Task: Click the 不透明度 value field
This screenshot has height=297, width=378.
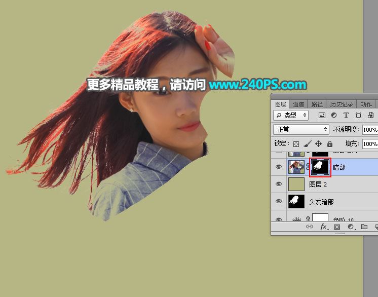Action: [x=370, y=130]
